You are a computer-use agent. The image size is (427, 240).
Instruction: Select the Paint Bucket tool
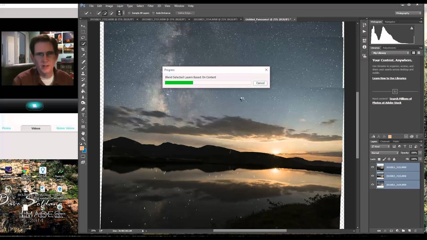pos(83,91)
